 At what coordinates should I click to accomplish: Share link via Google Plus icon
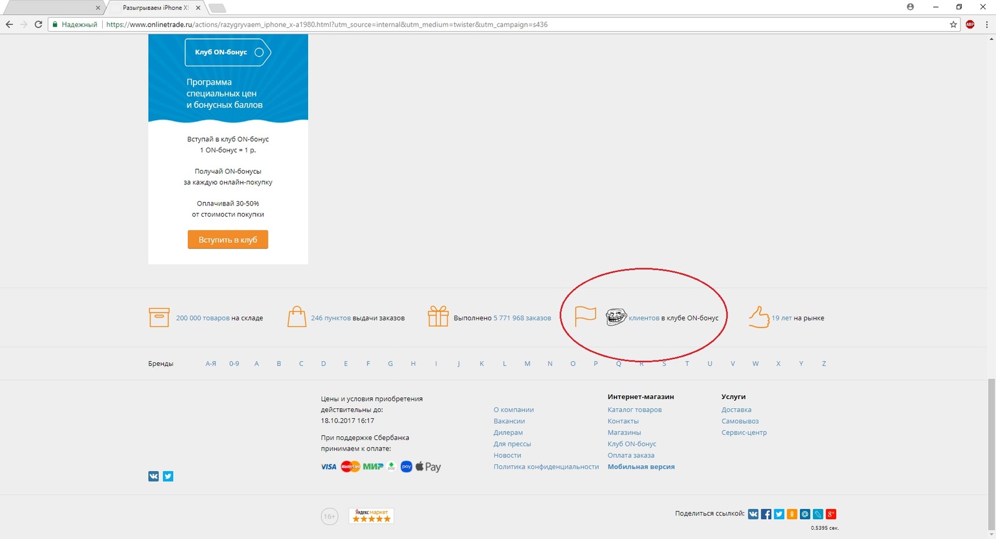pyautogui.click(x=831, y=514)
